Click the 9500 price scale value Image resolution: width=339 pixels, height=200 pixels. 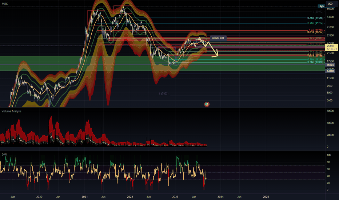click(330, 86)
